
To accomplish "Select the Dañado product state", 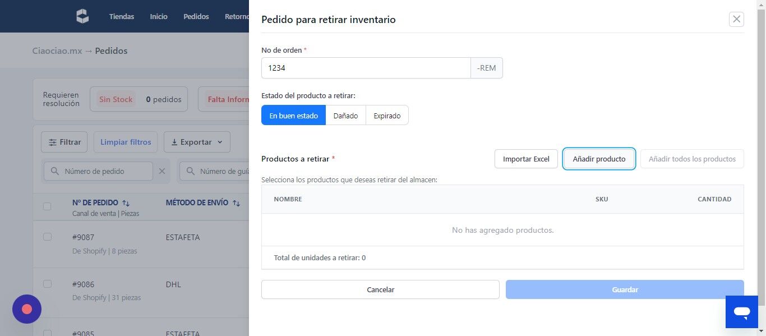I will pos(345,116).
